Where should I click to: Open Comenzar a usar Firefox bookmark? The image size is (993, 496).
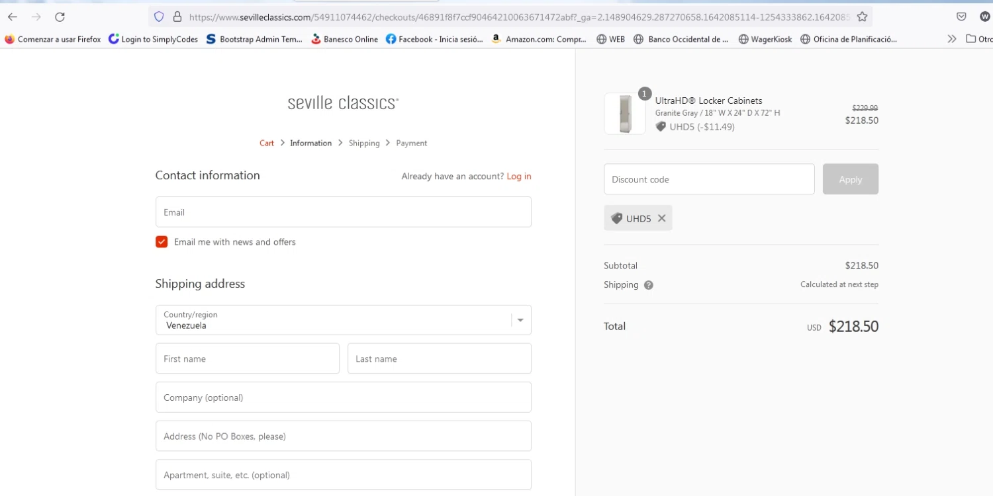click(x=52, y=39)
